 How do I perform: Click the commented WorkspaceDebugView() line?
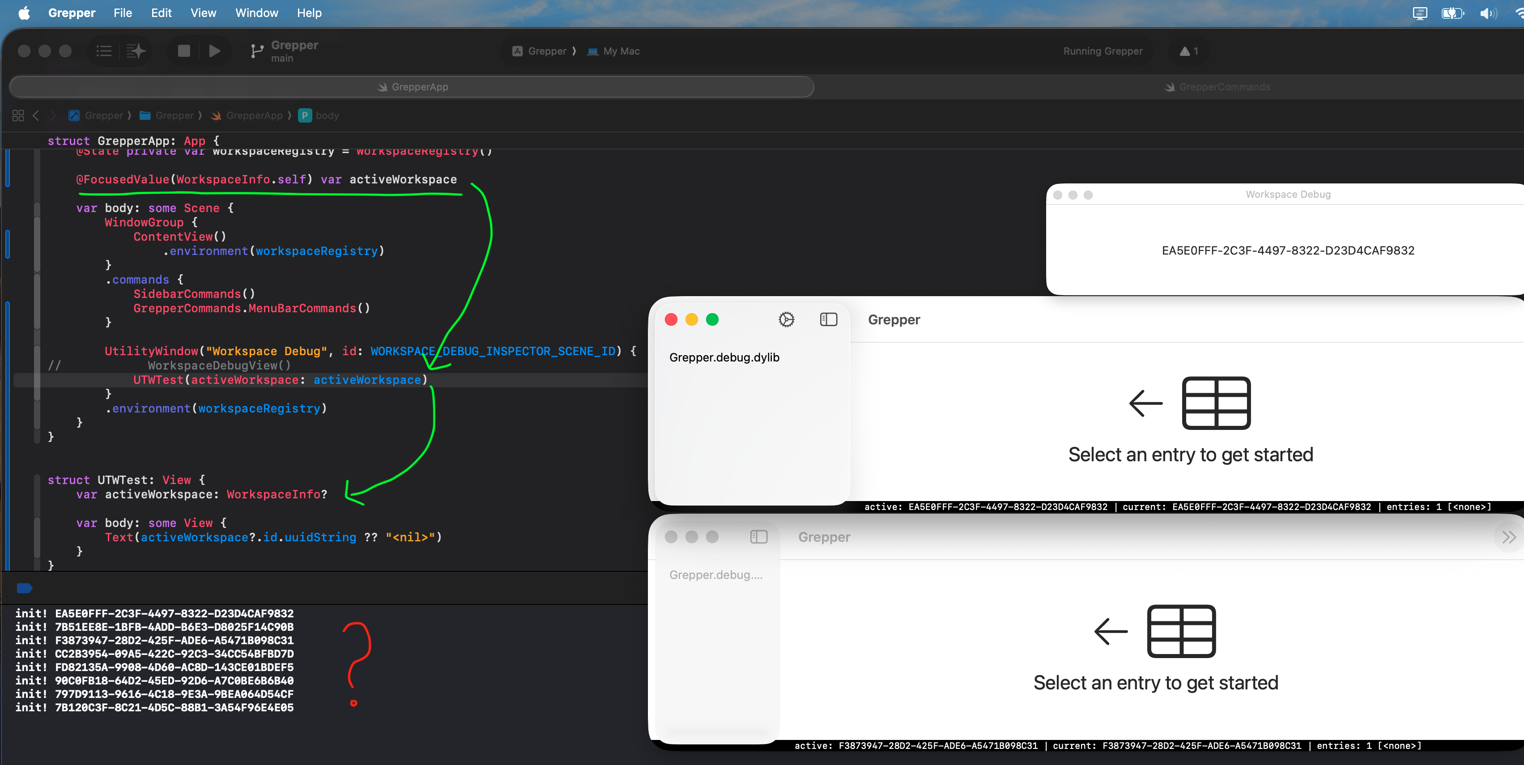tap(219, 365)
